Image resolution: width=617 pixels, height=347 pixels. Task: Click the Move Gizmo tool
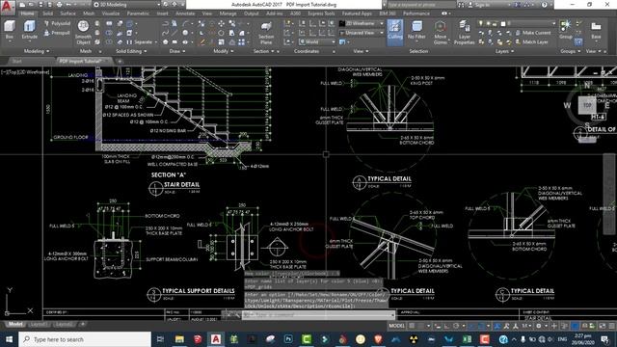441,32
